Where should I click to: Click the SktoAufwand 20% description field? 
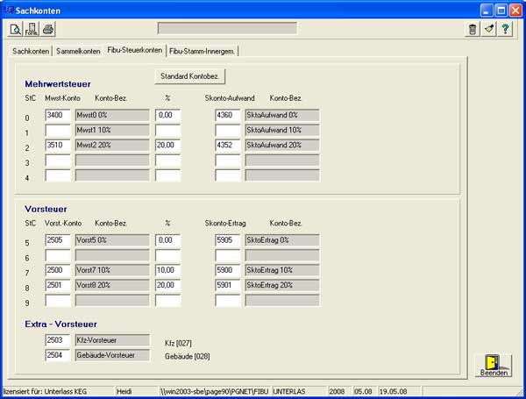(x=282, y=145)
